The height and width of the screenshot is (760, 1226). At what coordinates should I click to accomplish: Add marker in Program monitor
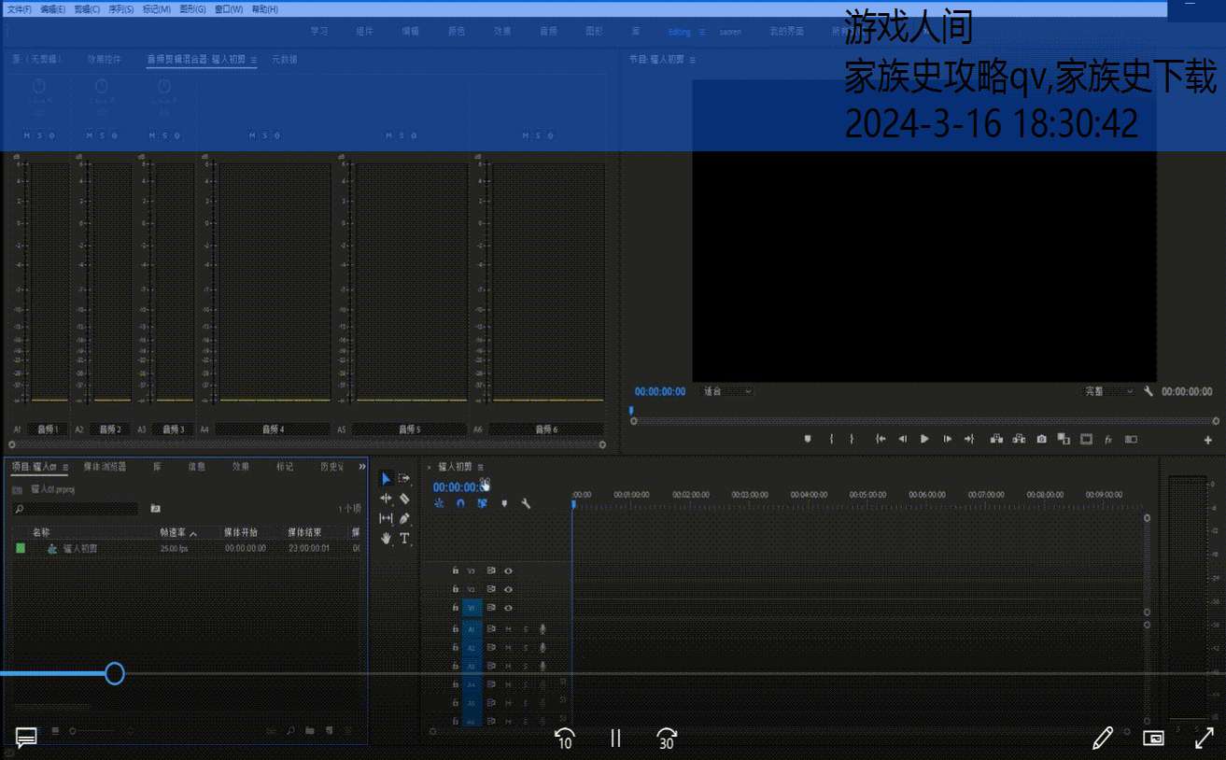[x=808, y=439]
